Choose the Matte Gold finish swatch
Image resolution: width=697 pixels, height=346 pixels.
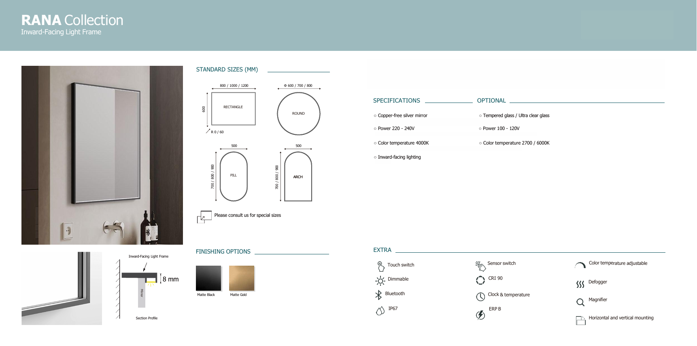coord(242,278)
